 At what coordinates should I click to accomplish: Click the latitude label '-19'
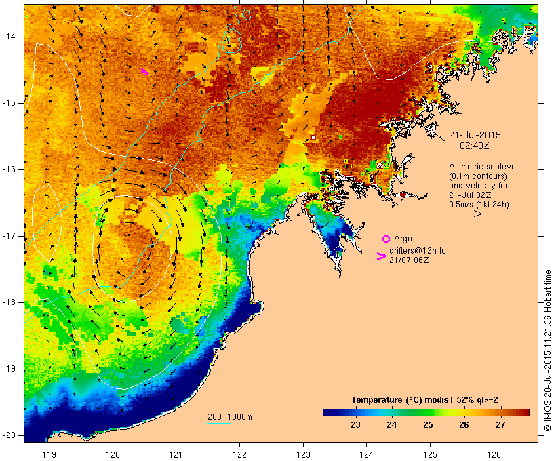[9, 369]
